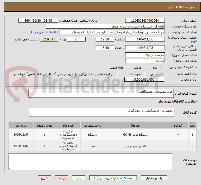Open اطلاعات تماس خریدار link
The image size is (201, 185).
point(44,32)
